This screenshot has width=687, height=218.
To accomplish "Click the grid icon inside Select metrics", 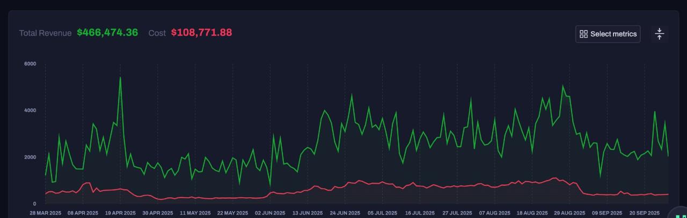I will click(583, 34).
